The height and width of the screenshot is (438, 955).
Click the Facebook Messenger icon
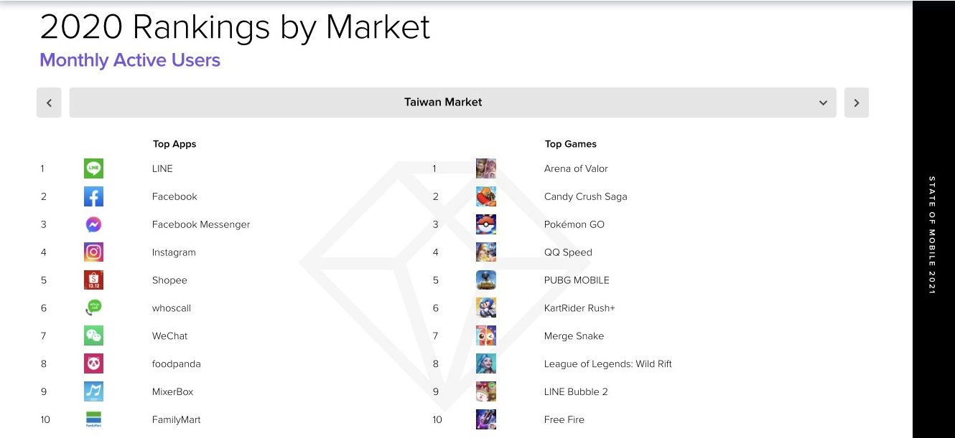(93, 224)
